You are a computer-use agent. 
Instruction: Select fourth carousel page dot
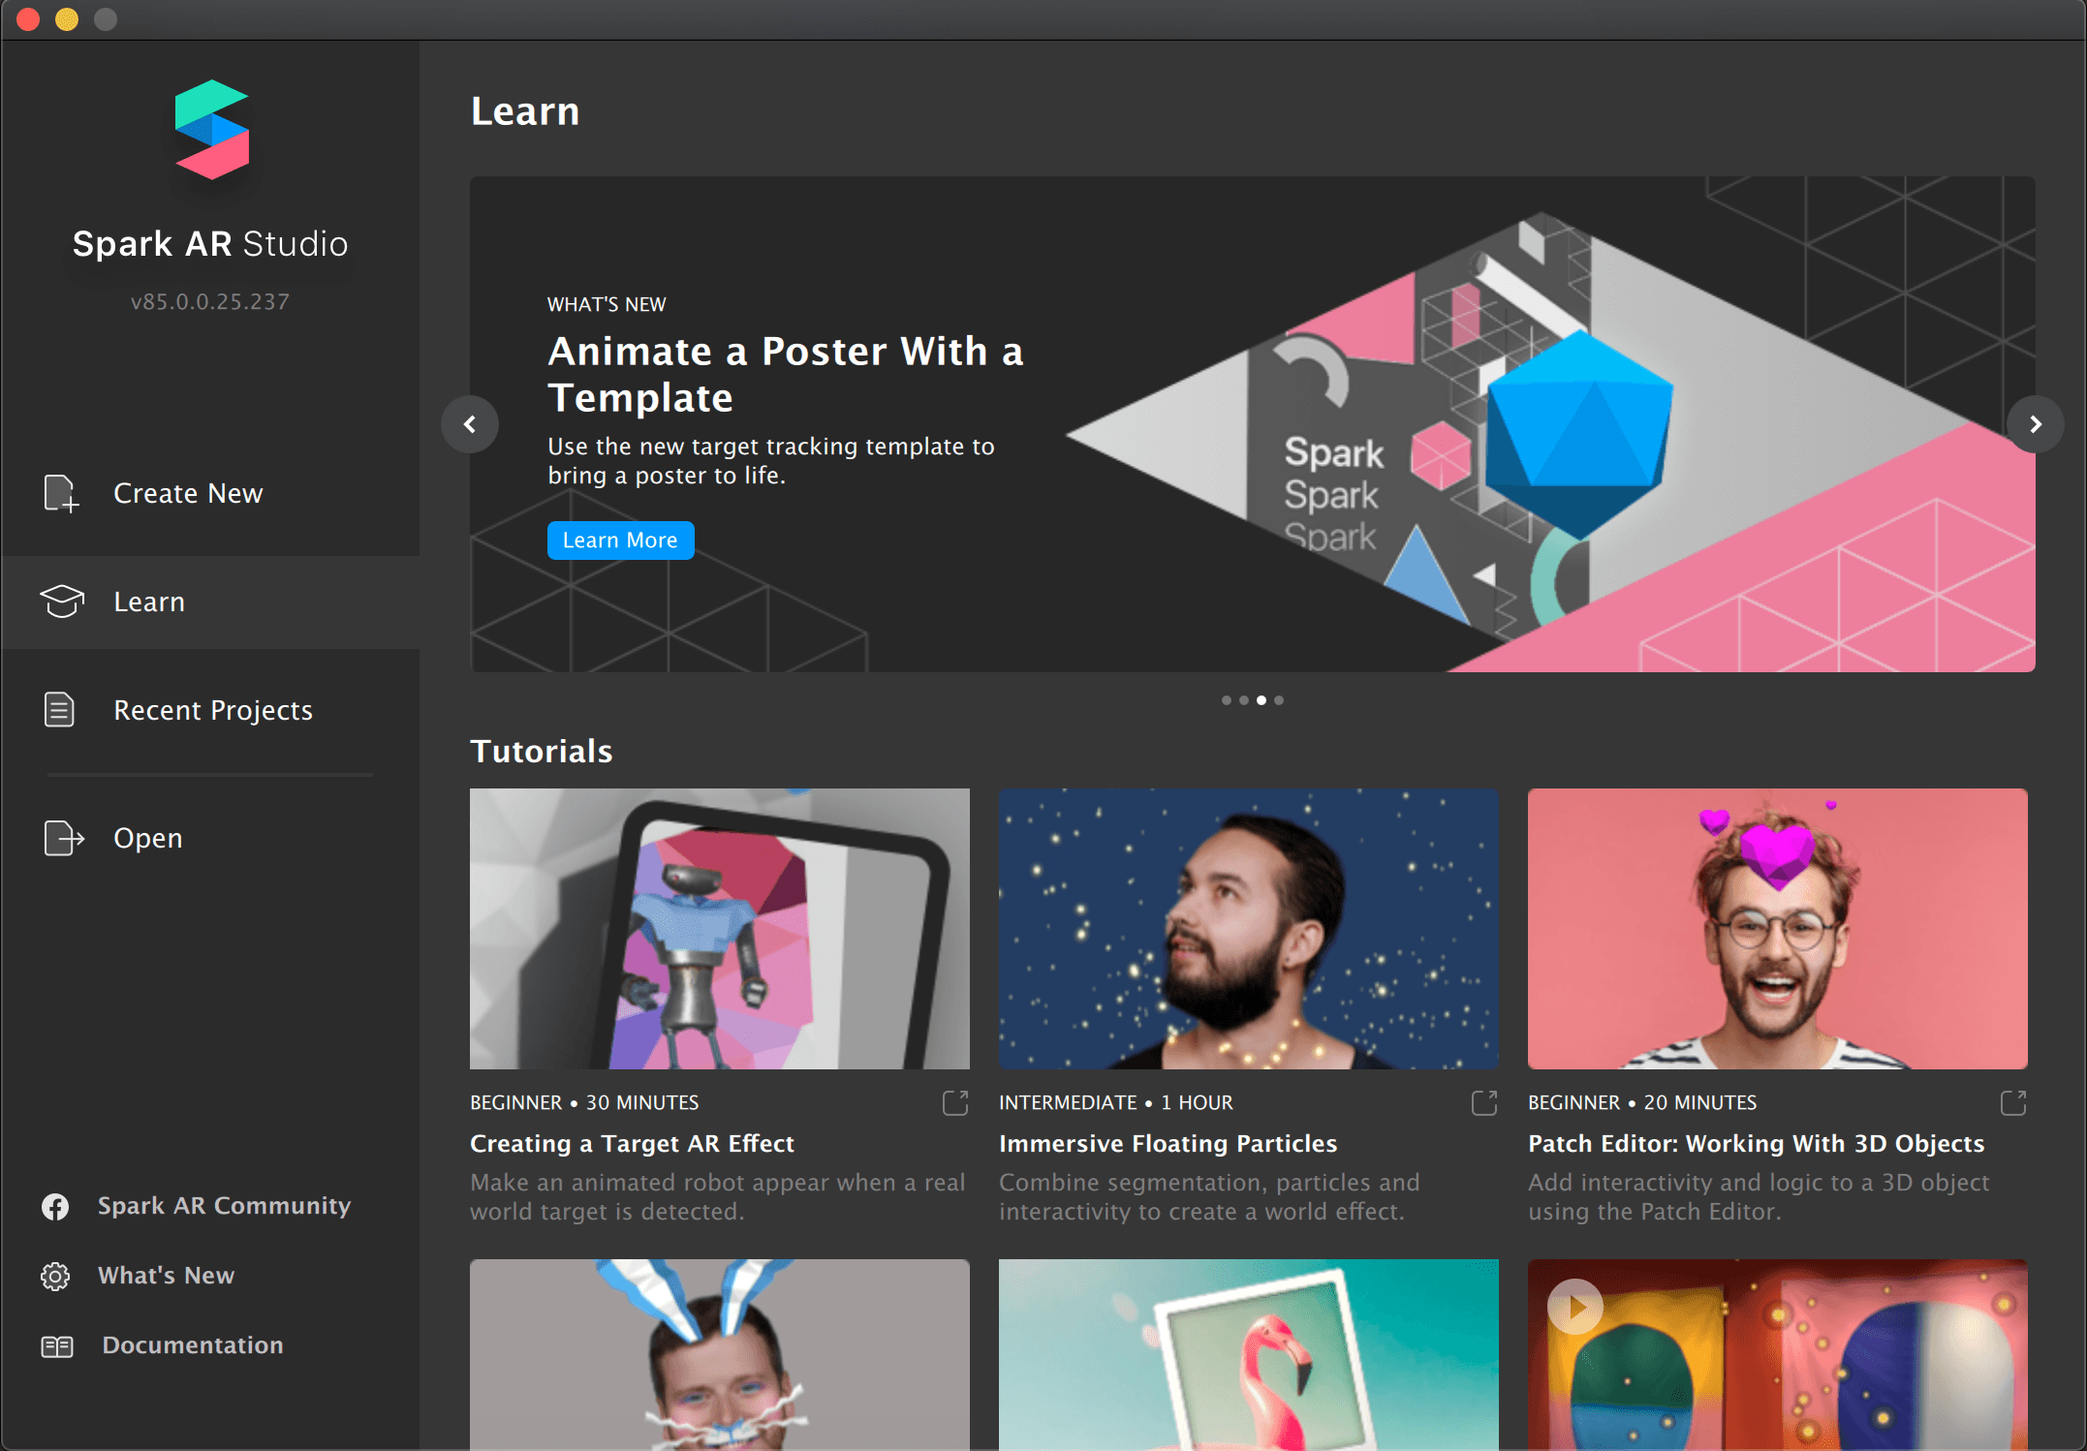[1279, 700]
